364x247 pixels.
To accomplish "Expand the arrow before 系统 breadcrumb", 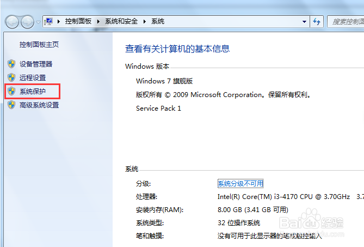I will (145, 22).
